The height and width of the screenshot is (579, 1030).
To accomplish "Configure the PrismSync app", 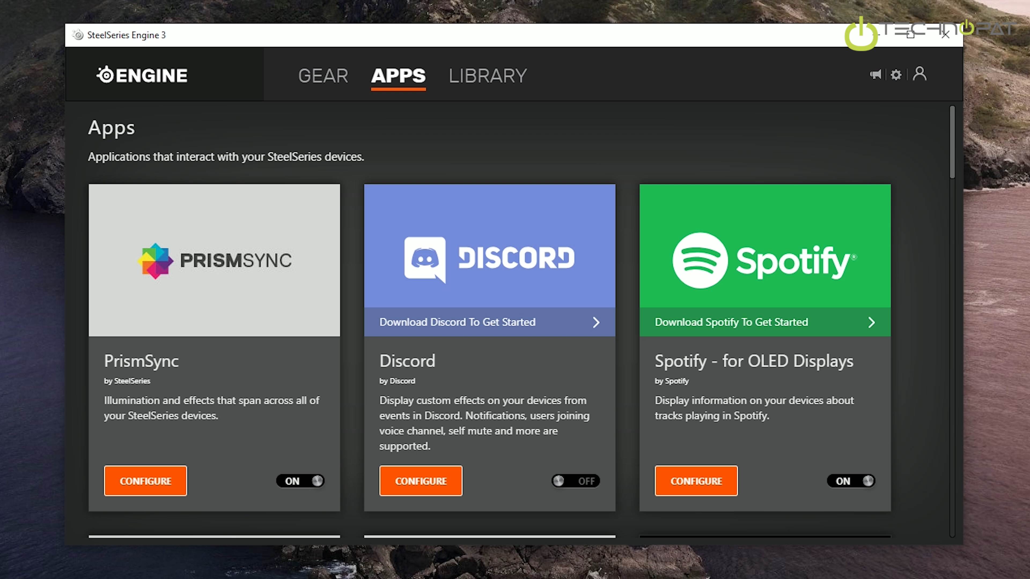I will tap(145, 481).
